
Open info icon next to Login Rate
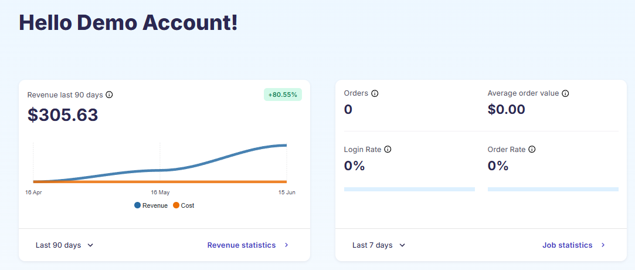click(388, 149)
